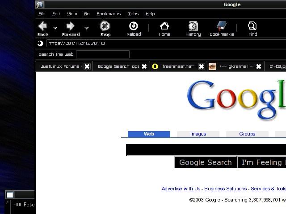Viewport: 286px width, 214px height.
Task: Open the File menu
Action: pos(42,14)
